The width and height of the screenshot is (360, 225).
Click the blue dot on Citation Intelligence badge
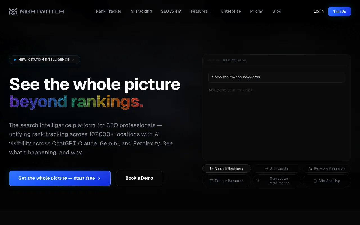click(x=15, y=60)
